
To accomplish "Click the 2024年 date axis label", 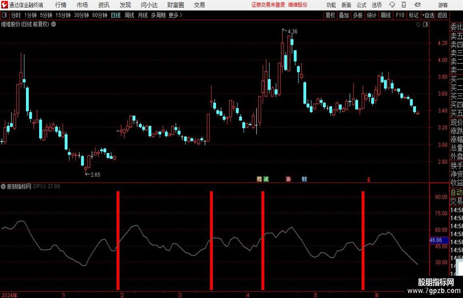I will click(x=9, y=295).
